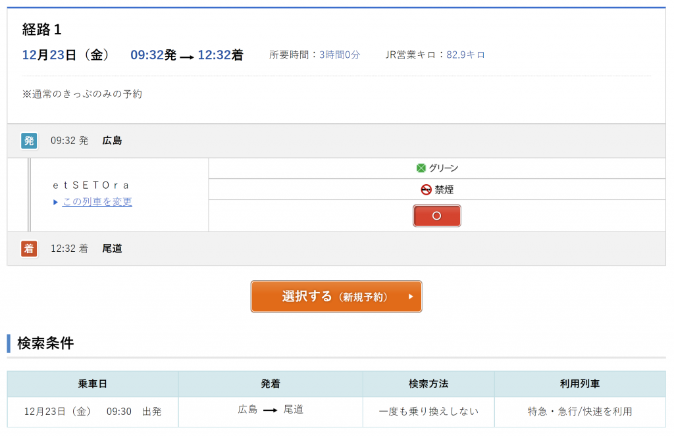The image size is (674, 436).
Task: Click the 特急・急行/快速を利用 cell
Action: 580,411
